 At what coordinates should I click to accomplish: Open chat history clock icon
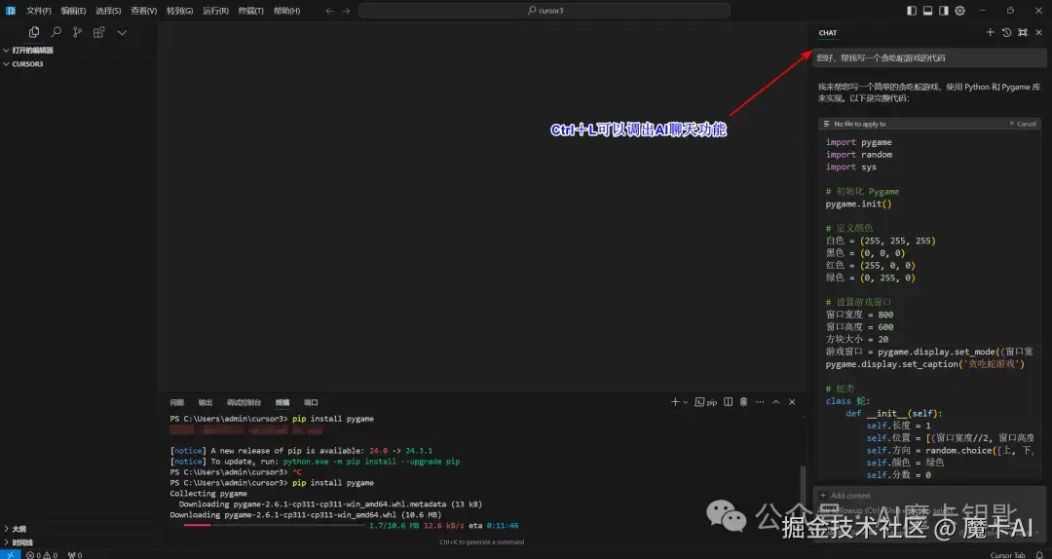[1006, 32]
